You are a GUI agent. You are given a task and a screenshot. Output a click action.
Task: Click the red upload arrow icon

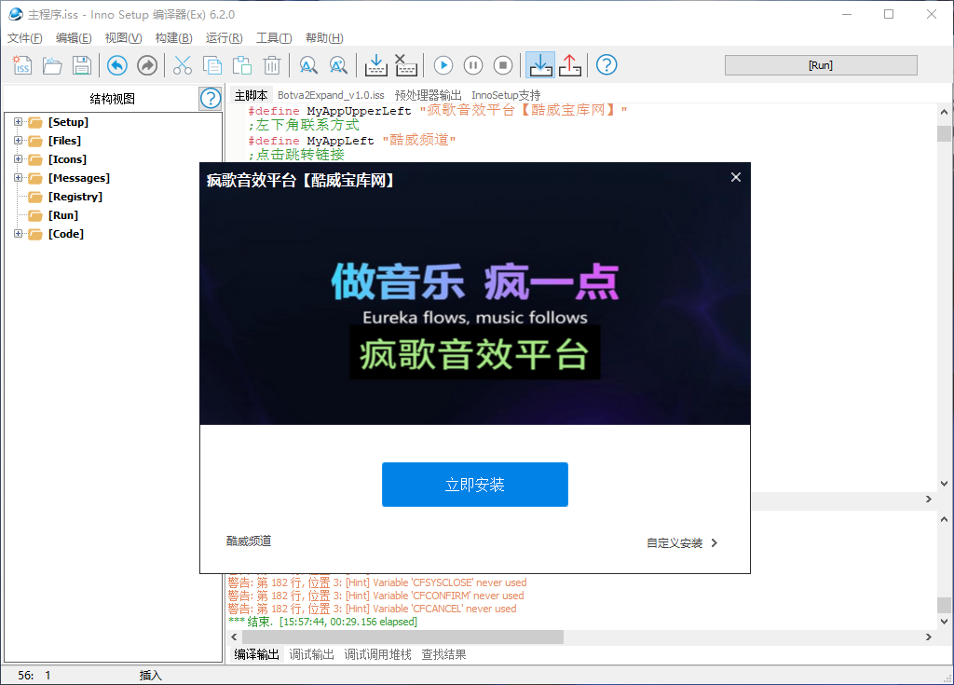570,65
